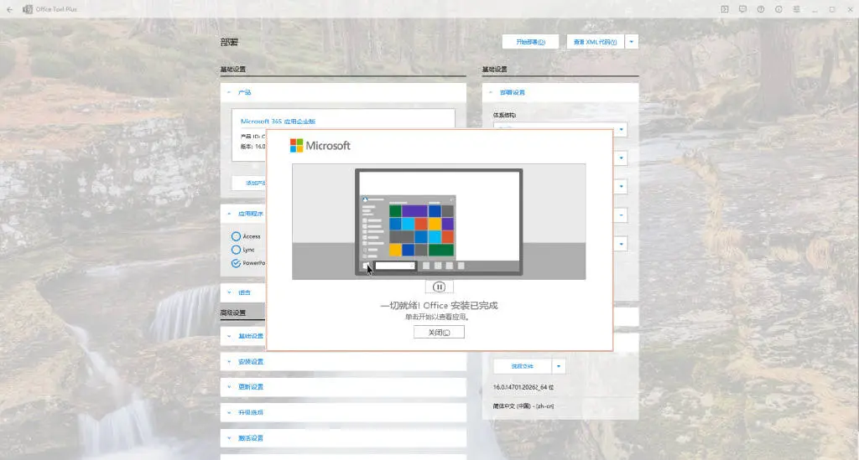Viewport: 859px width, 460px height.
Task: Open the third dropdown arrow under 部署设置
Action: [621, 187]
